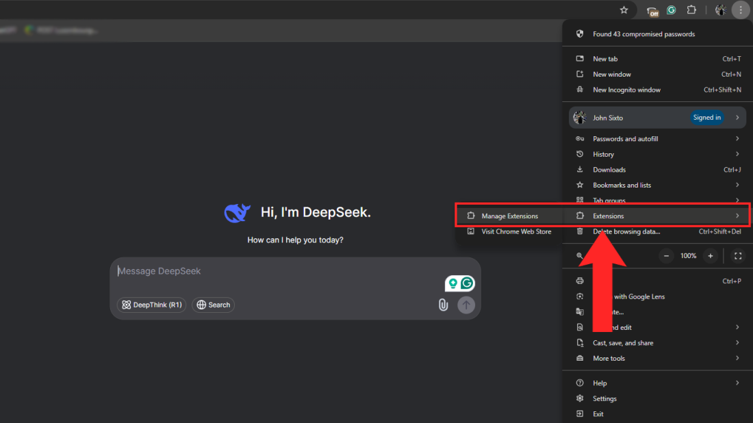
Task: Click the extension marked Off in toolbar
Action: [652, 10]
